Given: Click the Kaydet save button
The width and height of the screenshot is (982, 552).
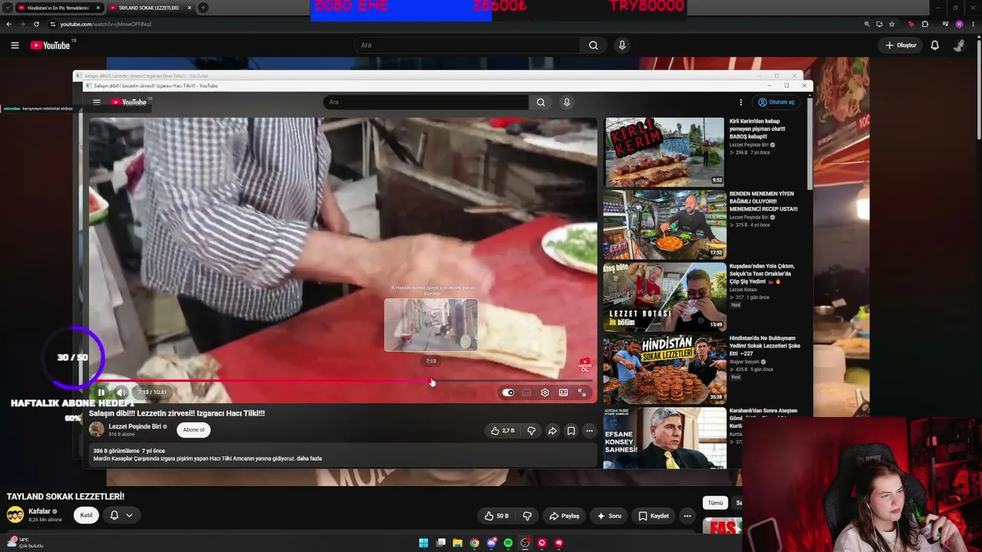Looking at the screenshot, I should 654,516.
